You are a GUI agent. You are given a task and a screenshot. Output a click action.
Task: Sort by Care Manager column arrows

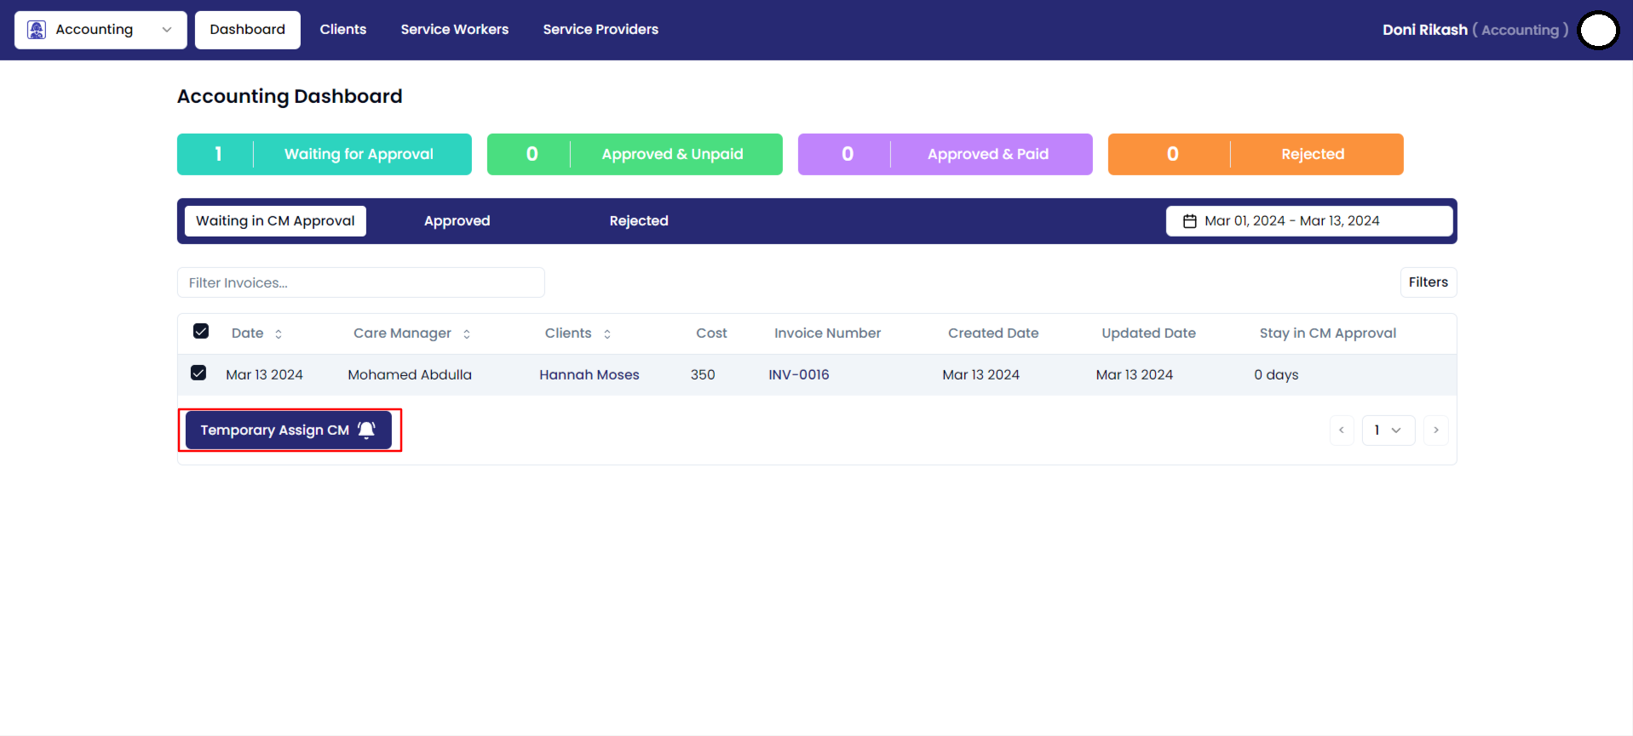[x=467, y=334]
